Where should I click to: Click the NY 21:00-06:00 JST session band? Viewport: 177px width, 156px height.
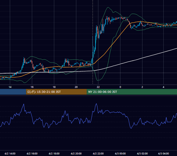click(x=132, y=92)
